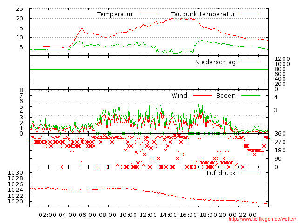Screen dimensions: 298x223
Task: Click the 800 precipitation axis label
Action: [280, 69]
